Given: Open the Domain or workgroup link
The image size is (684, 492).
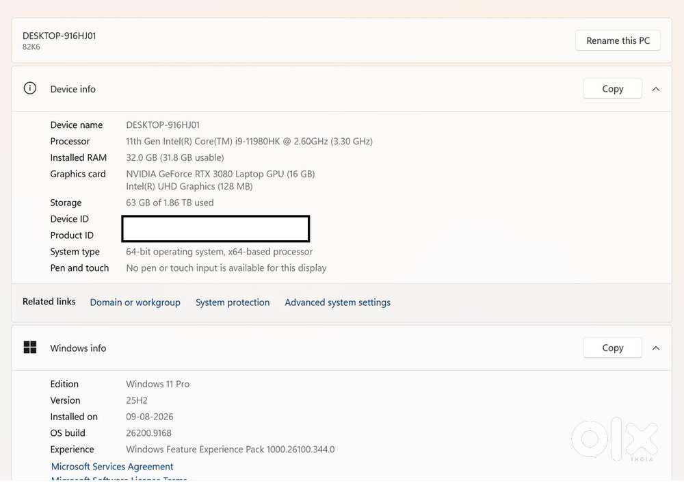Looking at the screenshot, I should pyautogui.click(x=135, y=302).
